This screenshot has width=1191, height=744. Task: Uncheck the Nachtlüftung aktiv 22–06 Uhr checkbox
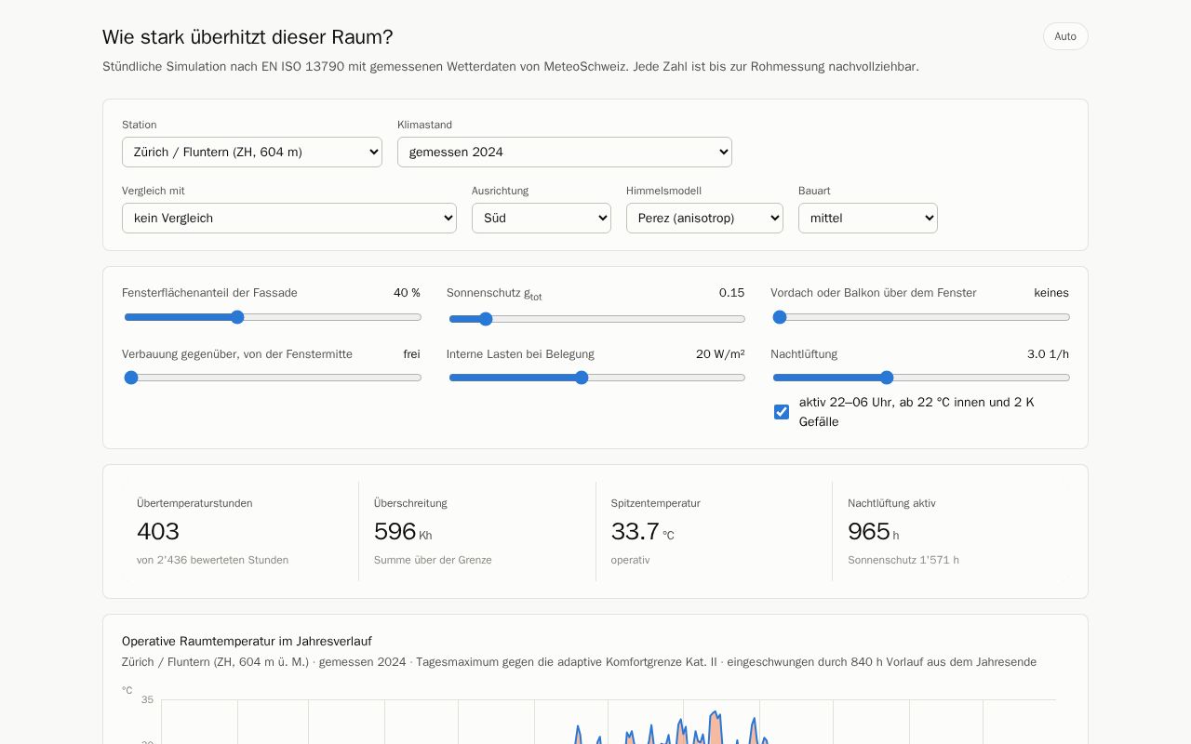click(782, 412)
